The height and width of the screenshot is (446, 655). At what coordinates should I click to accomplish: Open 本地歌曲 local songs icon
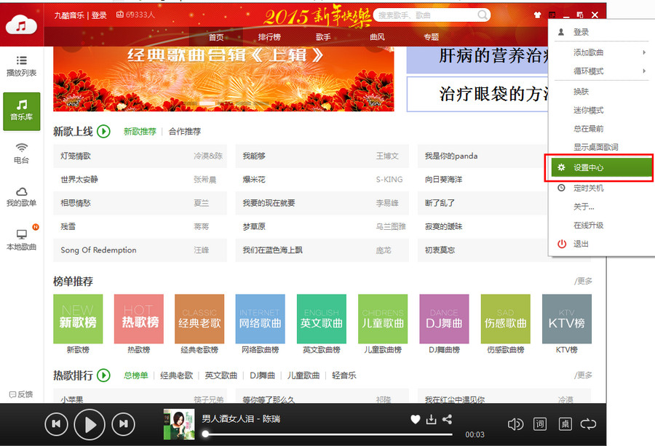point(20,240)
